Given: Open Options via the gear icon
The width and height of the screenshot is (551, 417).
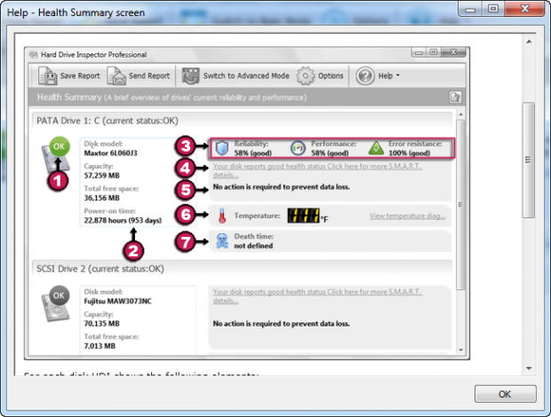Looking at the screenshot, I should coord(306,75).
